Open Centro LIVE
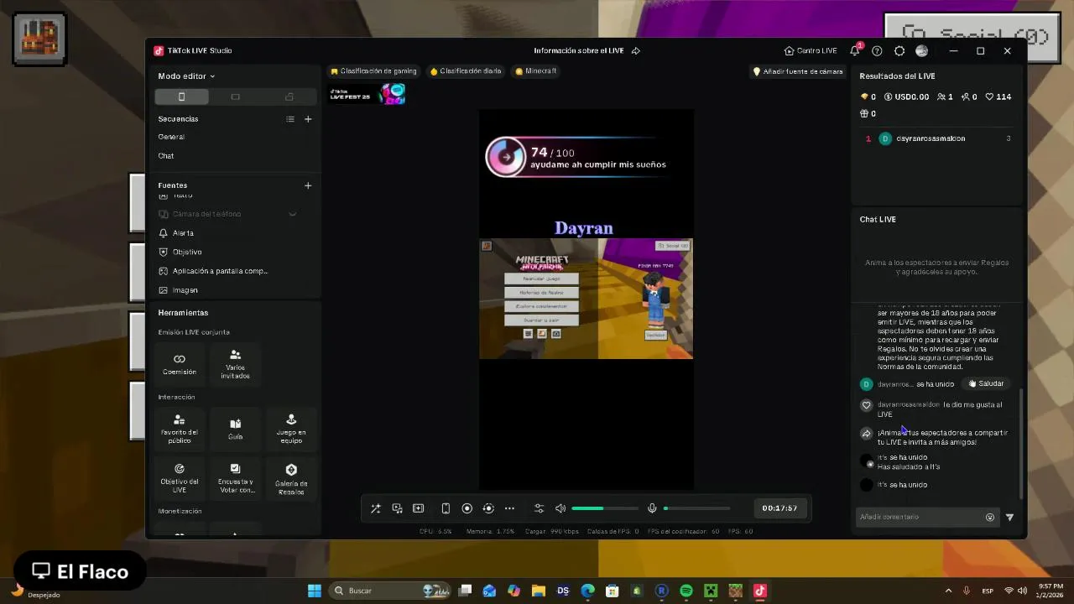The height and width of the screenshot is (604, 1074). (x=811, y=51)
